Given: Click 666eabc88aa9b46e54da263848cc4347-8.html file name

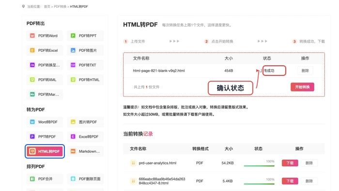Looking at the screenshot, I should click(162, 181).
